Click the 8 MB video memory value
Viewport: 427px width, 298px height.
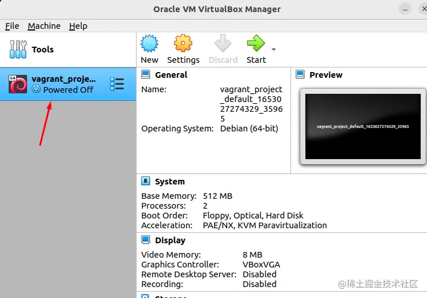click(252, 255)
